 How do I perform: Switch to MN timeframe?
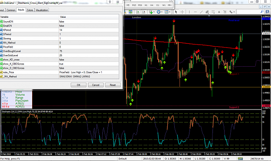170,5
